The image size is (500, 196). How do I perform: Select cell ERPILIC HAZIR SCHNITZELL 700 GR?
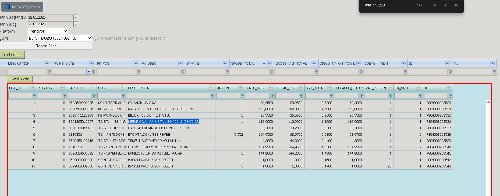(x=171, y=153)
